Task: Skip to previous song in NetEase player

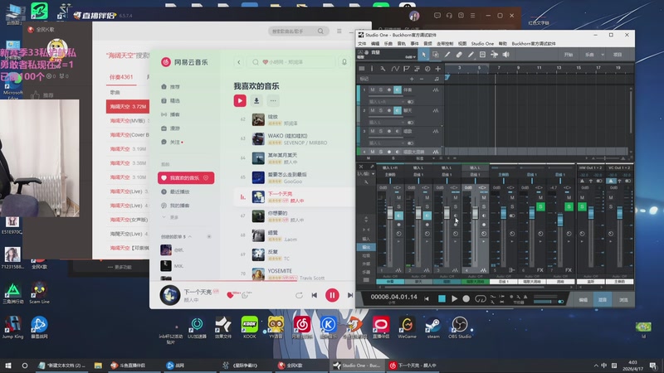Action: coord(315,295)
